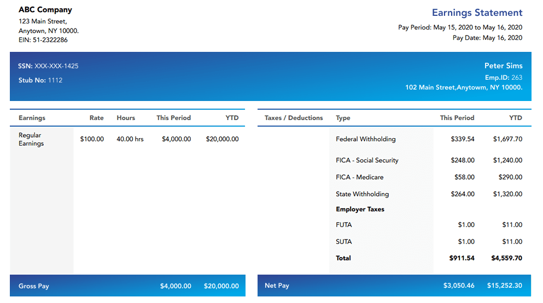Viewport: 543px width, 303px height.
Task: Select the Federal Withholding label
Action: 366,139
